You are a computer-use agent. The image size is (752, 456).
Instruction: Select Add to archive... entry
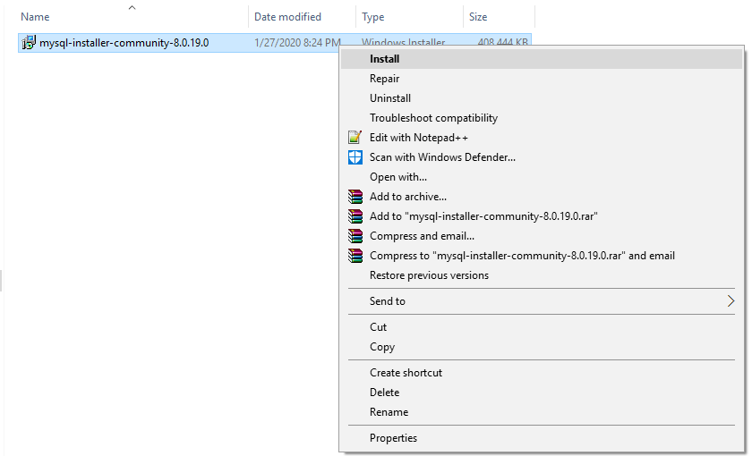(542, 197)
